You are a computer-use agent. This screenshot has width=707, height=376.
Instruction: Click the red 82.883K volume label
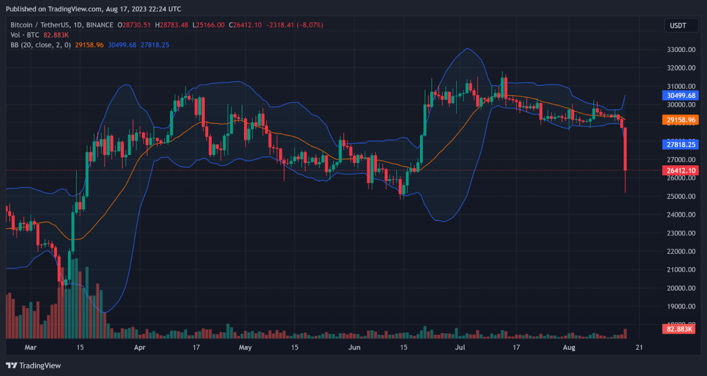(x=680, y=329)
